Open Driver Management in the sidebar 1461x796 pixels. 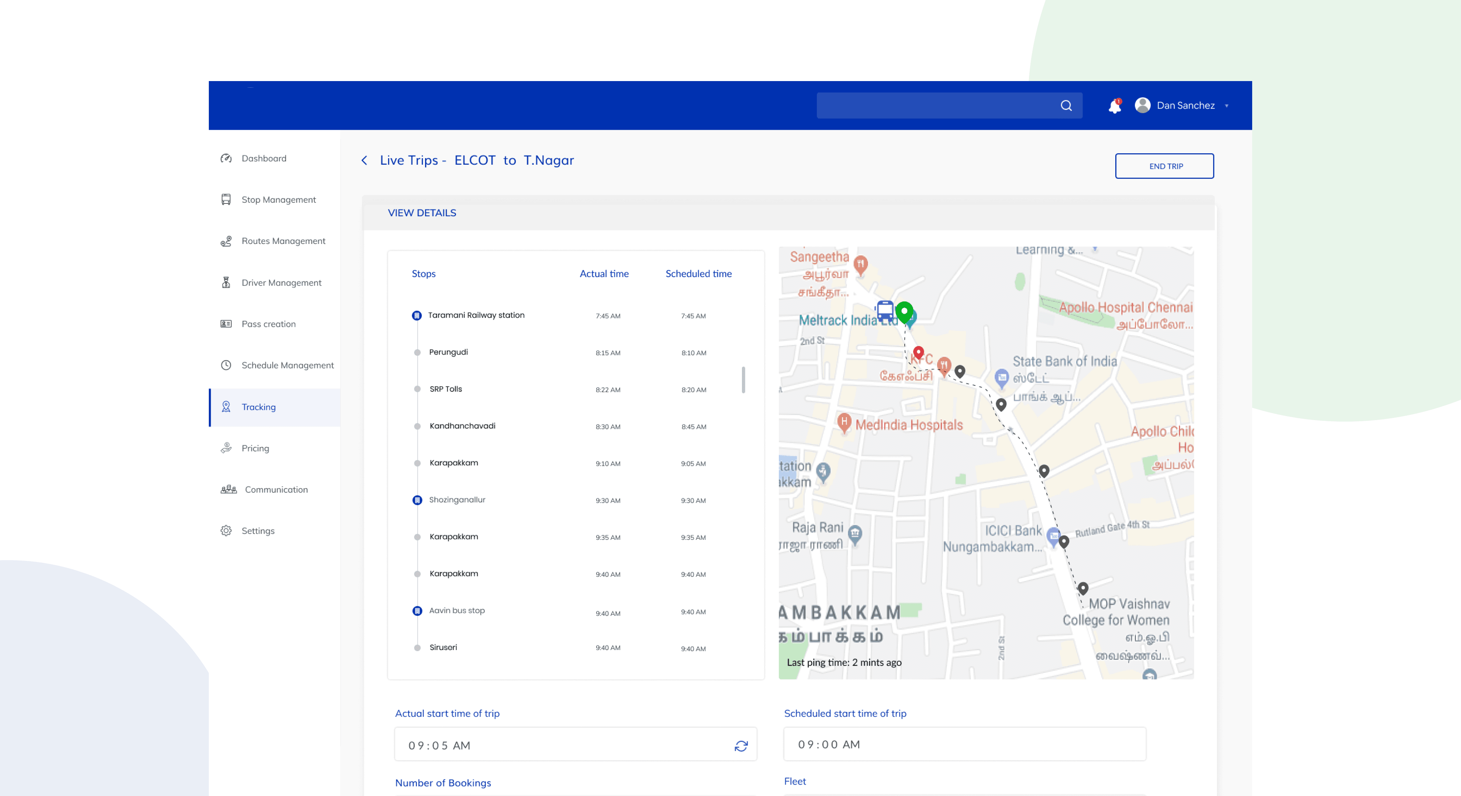point(274,283)
